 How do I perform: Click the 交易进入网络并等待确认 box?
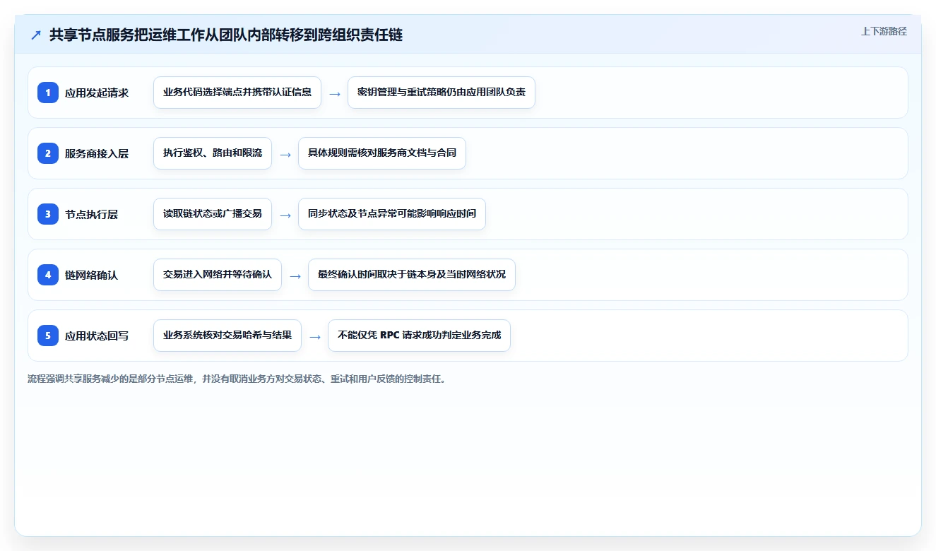pyautogui.click(x=218, y=275)
